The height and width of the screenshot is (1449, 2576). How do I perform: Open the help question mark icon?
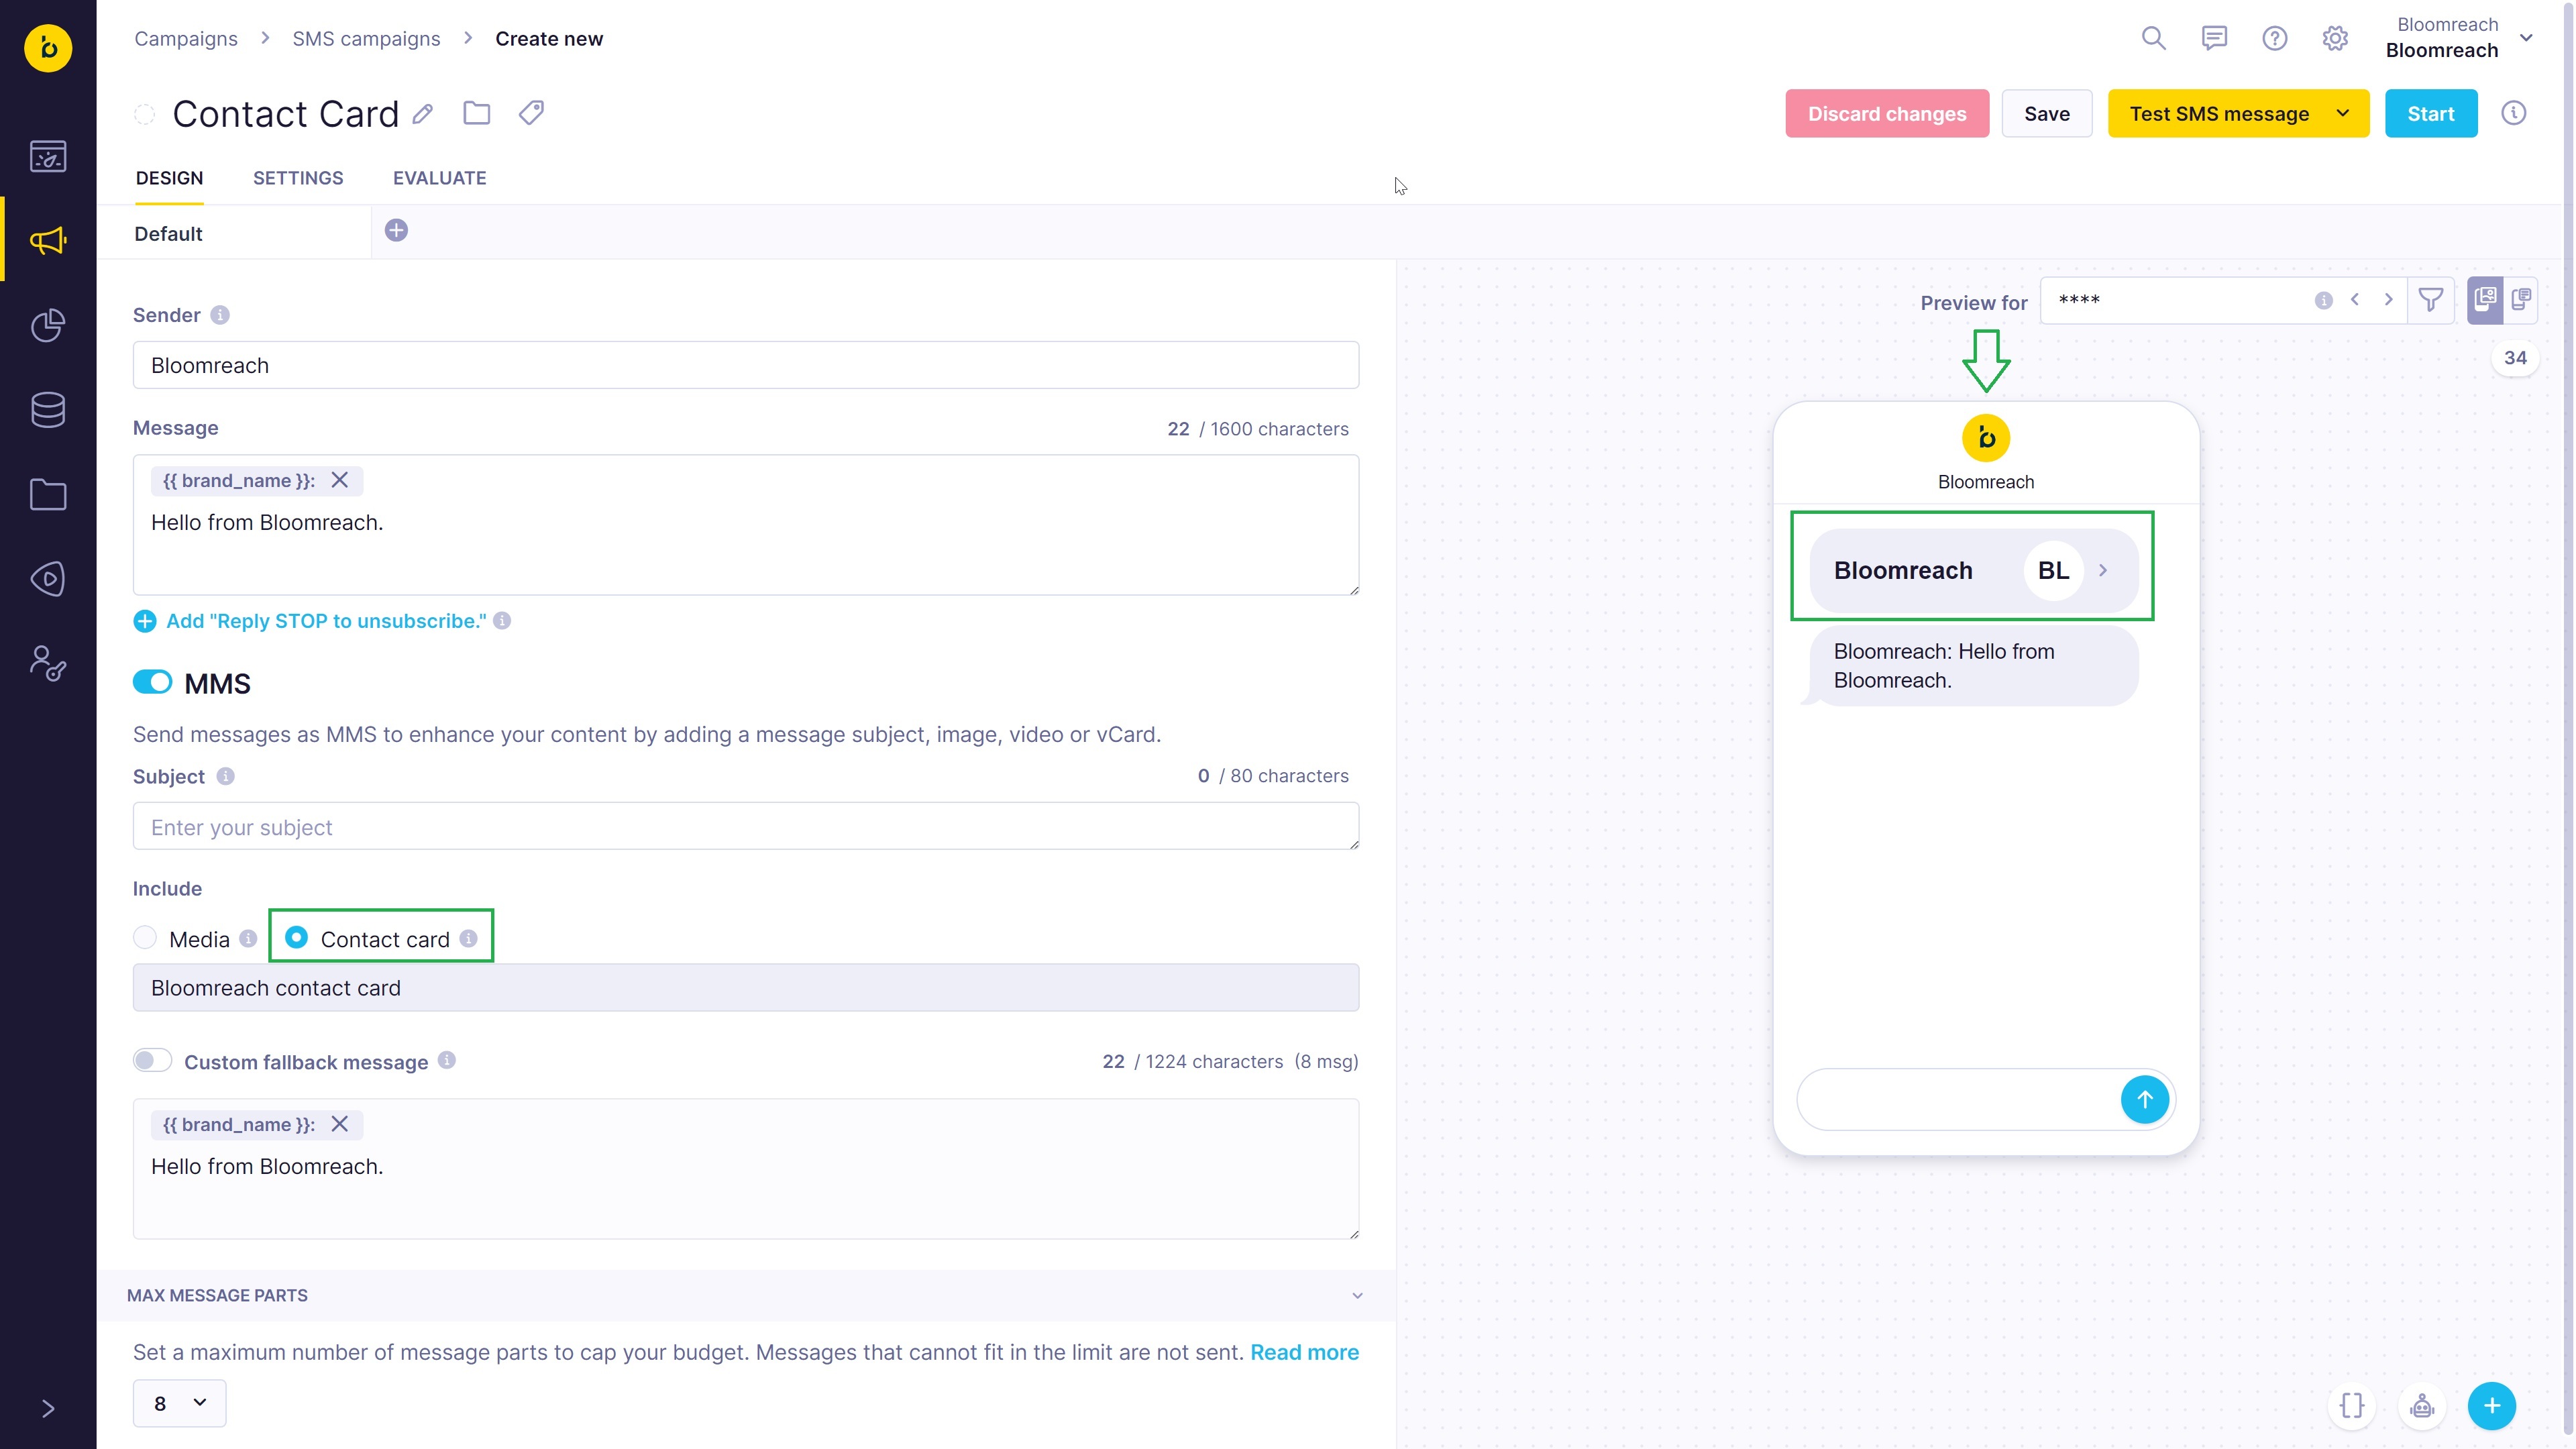coord(2274,39)
